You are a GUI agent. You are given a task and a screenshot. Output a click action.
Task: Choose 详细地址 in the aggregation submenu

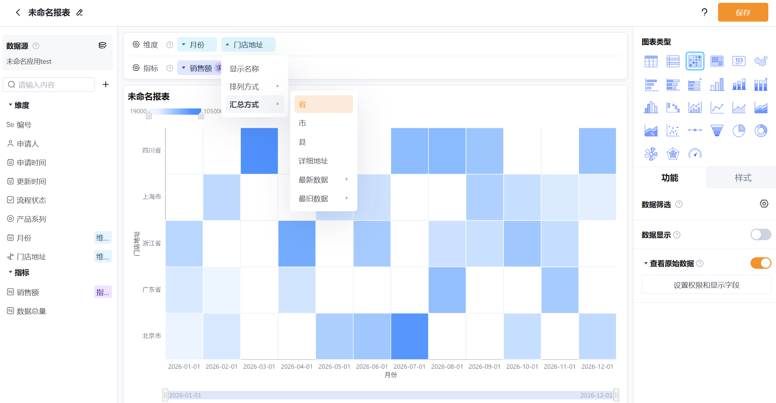tap(324, 161)
